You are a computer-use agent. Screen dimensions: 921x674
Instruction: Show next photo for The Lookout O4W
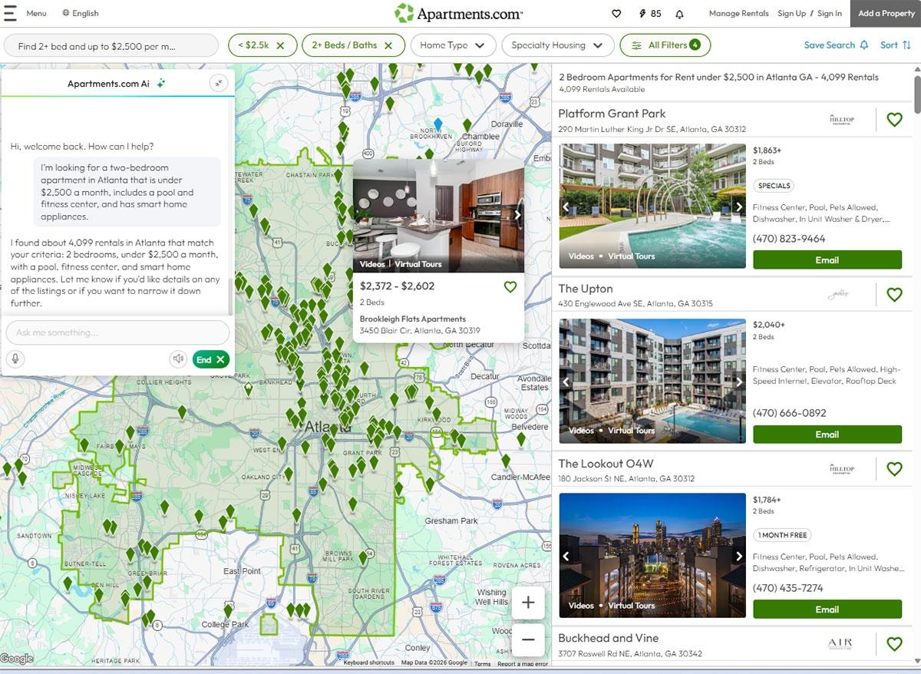[x=739, y=556]
